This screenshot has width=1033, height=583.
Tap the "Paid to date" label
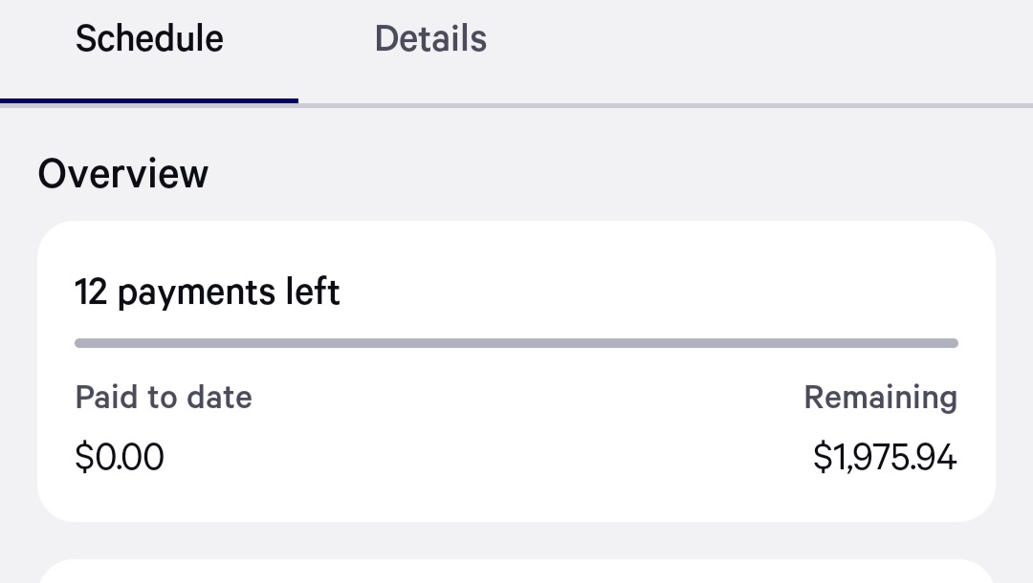pyautogui.click(x=164, y=397)
